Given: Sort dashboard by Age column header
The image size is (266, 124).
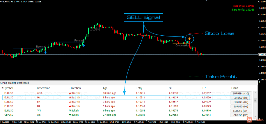Looking at the screenshot, I should tap(105, 88).
